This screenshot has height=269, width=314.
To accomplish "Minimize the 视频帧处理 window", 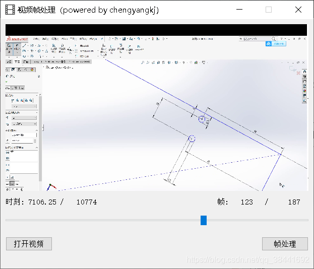I will tap(239, 10).
